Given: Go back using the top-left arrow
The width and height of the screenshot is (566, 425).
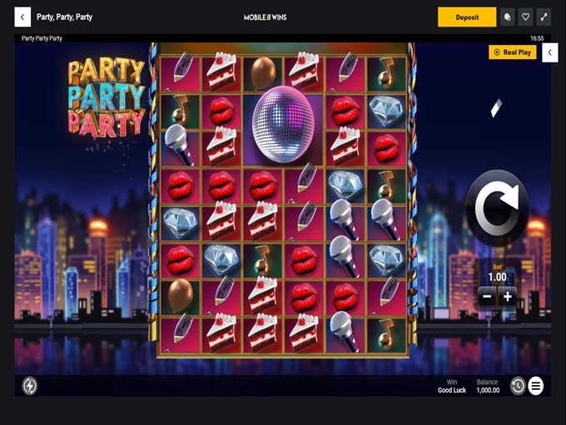Looking at the screenshot, I should (x=22, y=17).
